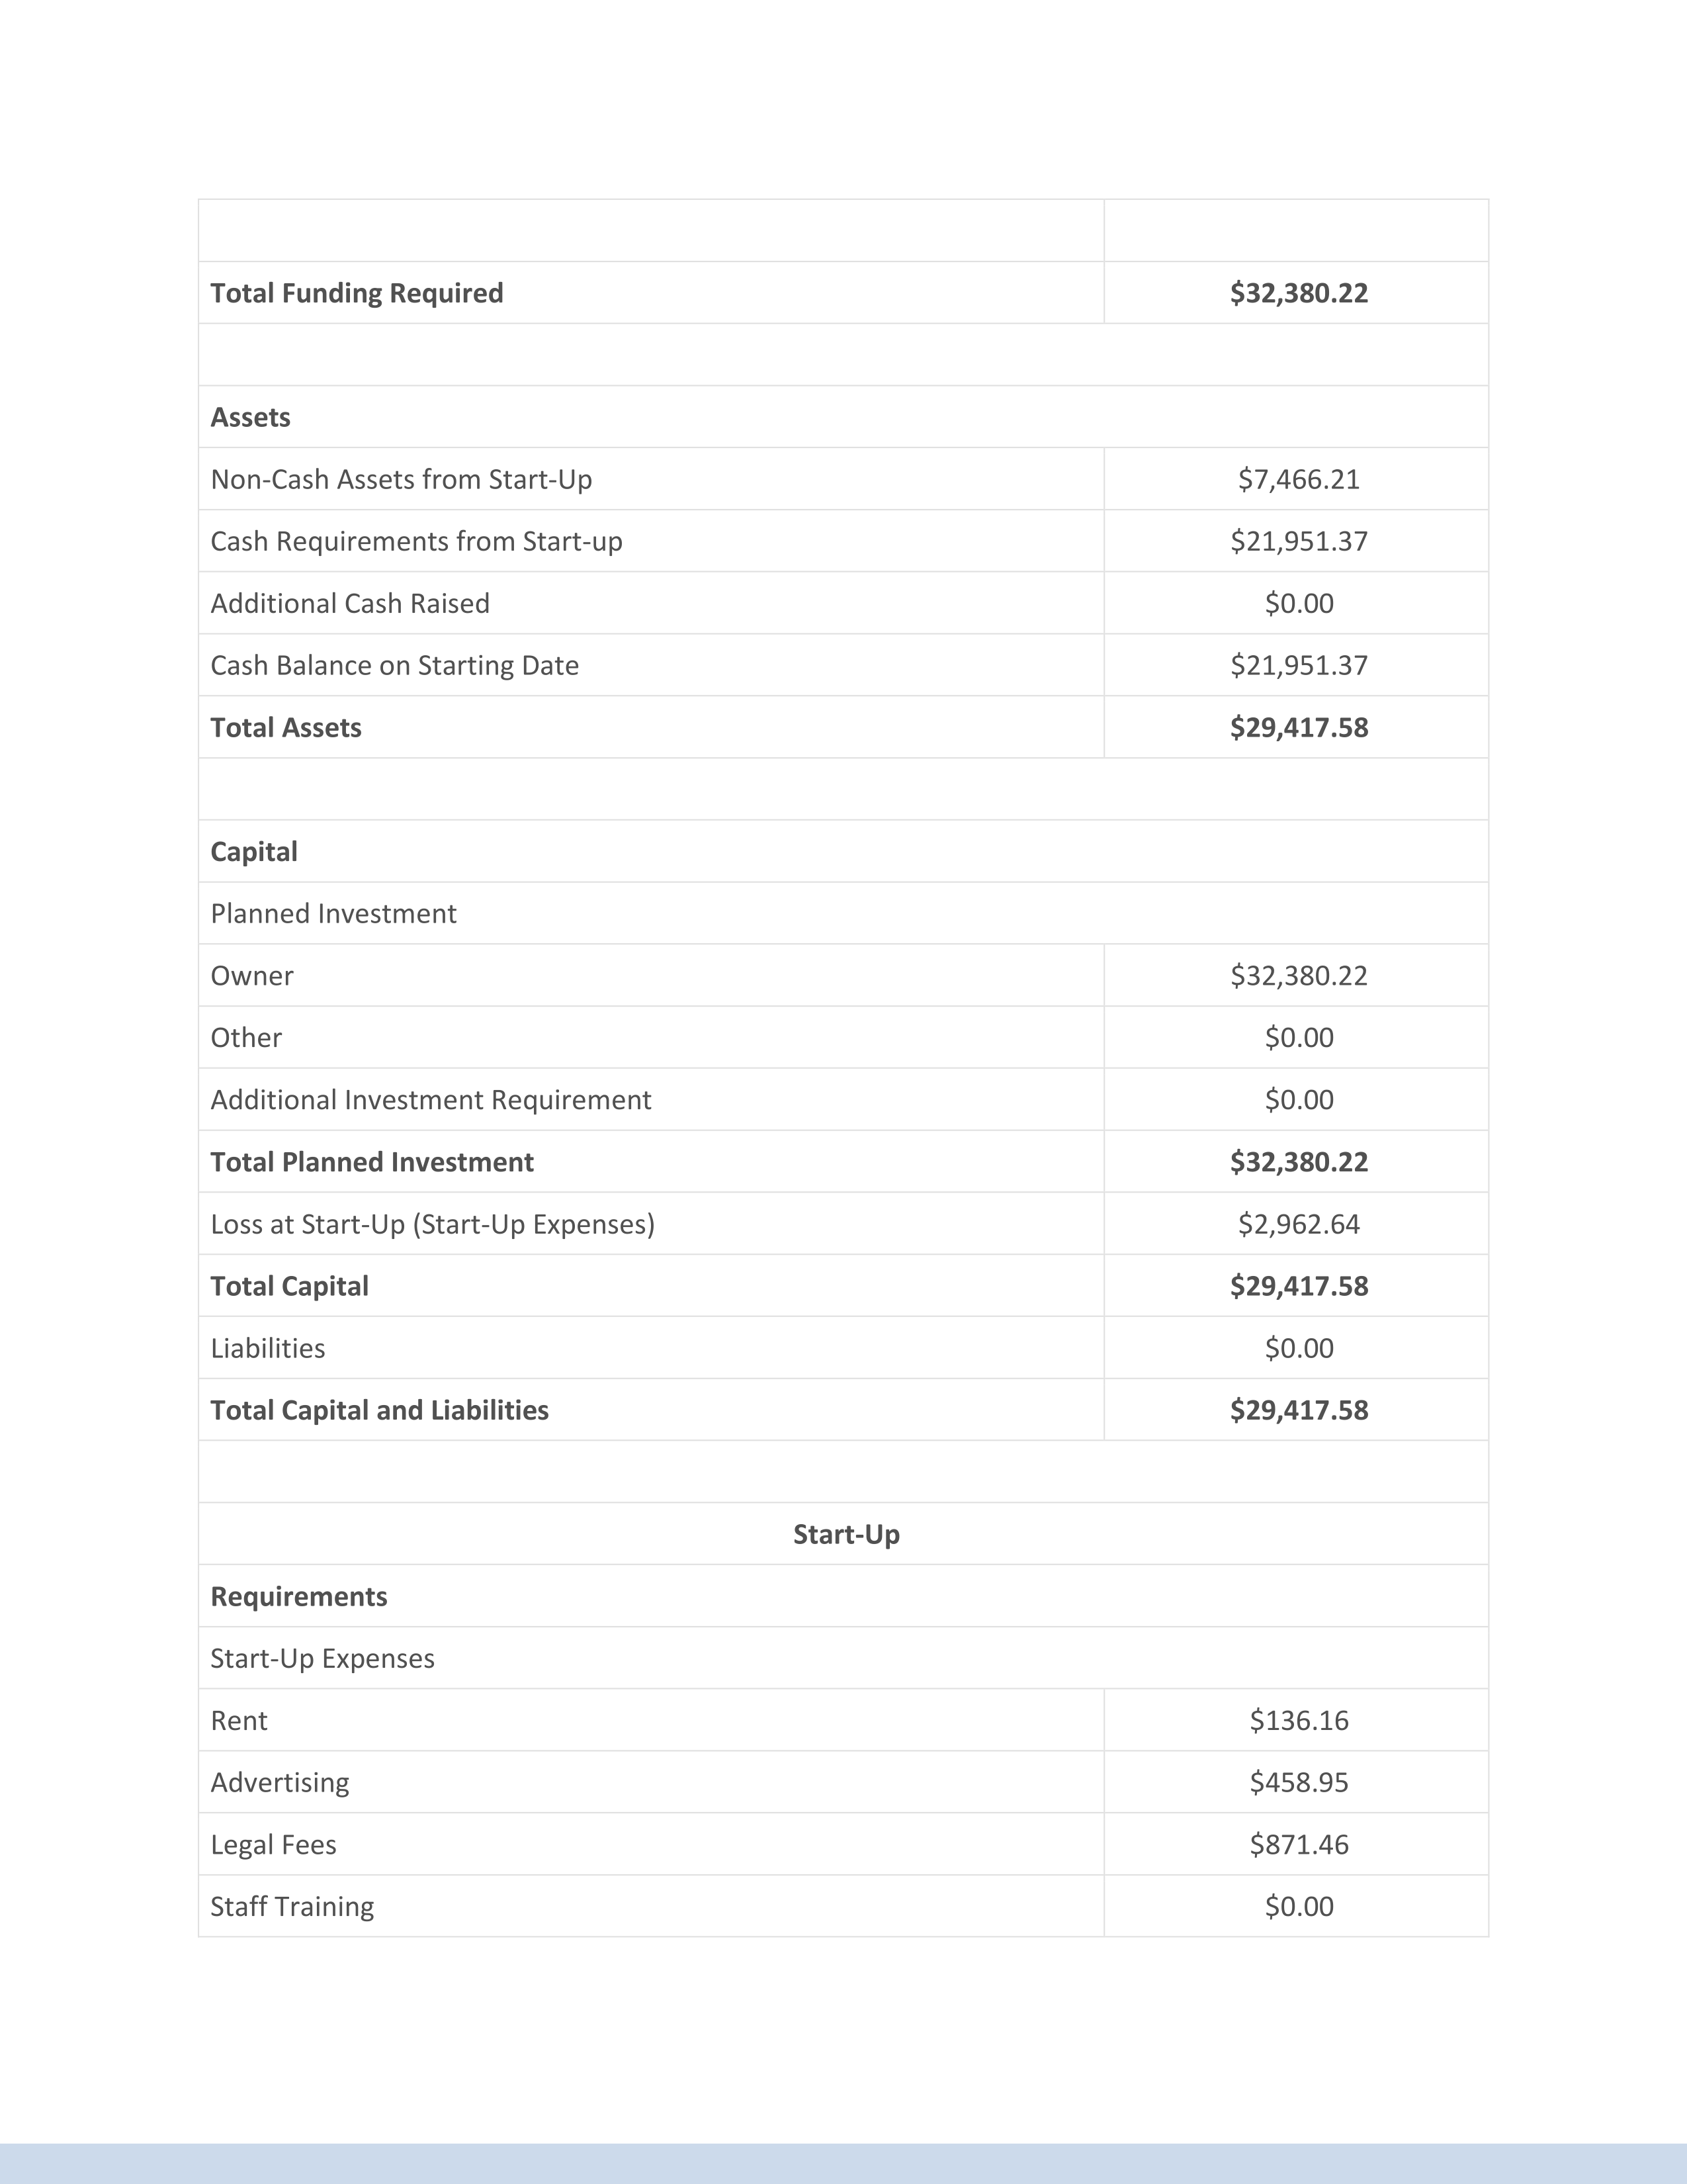Select the Additional Cash Raised $0.00 value

pos(1298,603)
